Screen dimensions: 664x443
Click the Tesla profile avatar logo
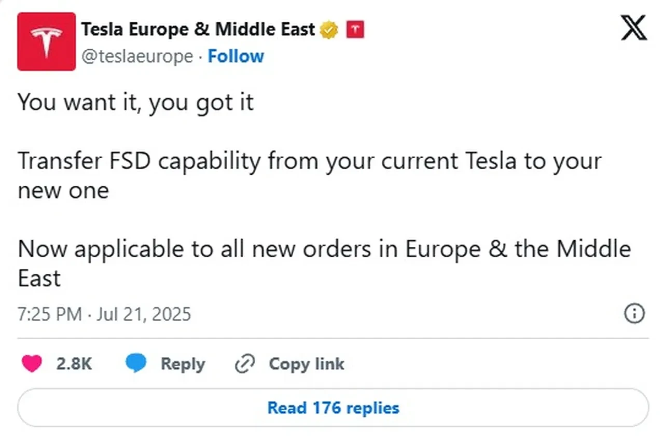[x=47, y=41]
